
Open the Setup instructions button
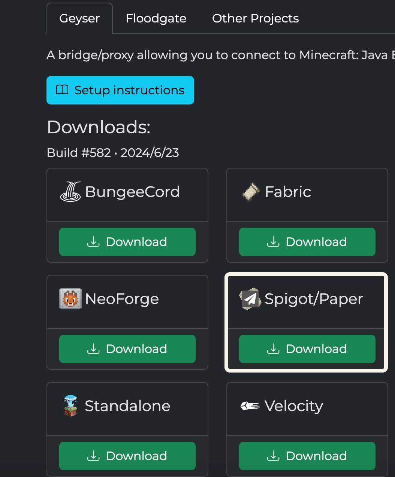(x=120, y=90)
